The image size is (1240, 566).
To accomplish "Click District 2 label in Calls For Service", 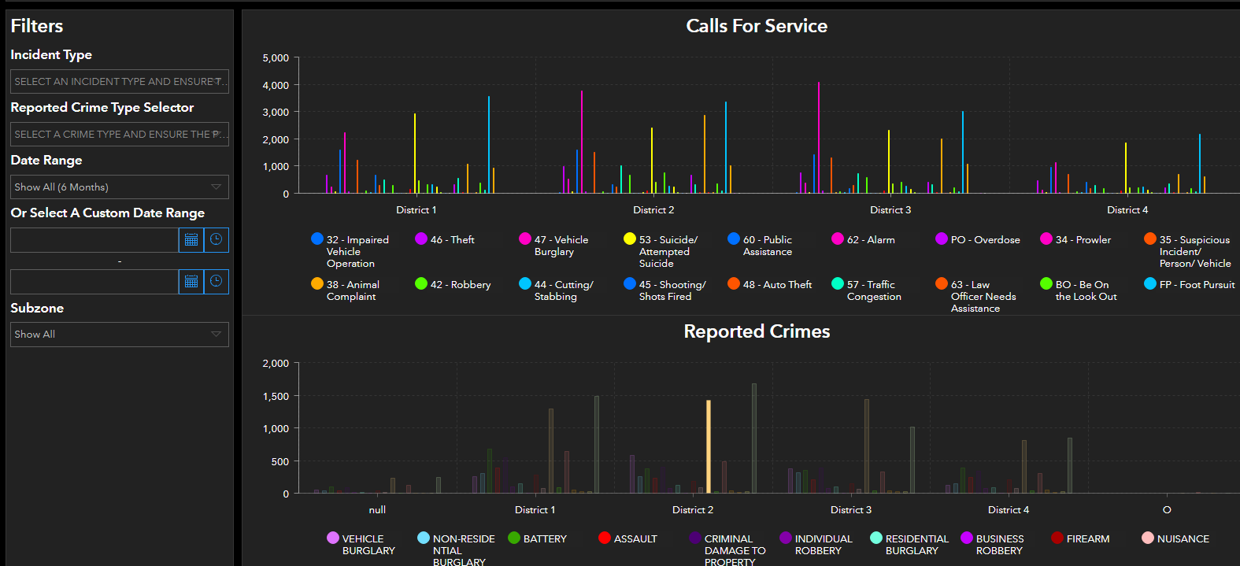I will click(x=653, y=209).
